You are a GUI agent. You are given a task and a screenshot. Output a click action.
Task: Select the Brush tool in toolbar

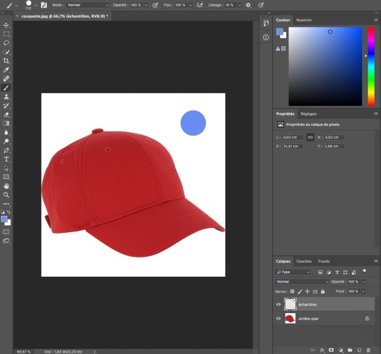point(6,88)
